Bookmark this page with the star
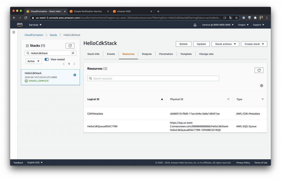The image size is (281, 179). pyautogui.click(x=236, y=18)
